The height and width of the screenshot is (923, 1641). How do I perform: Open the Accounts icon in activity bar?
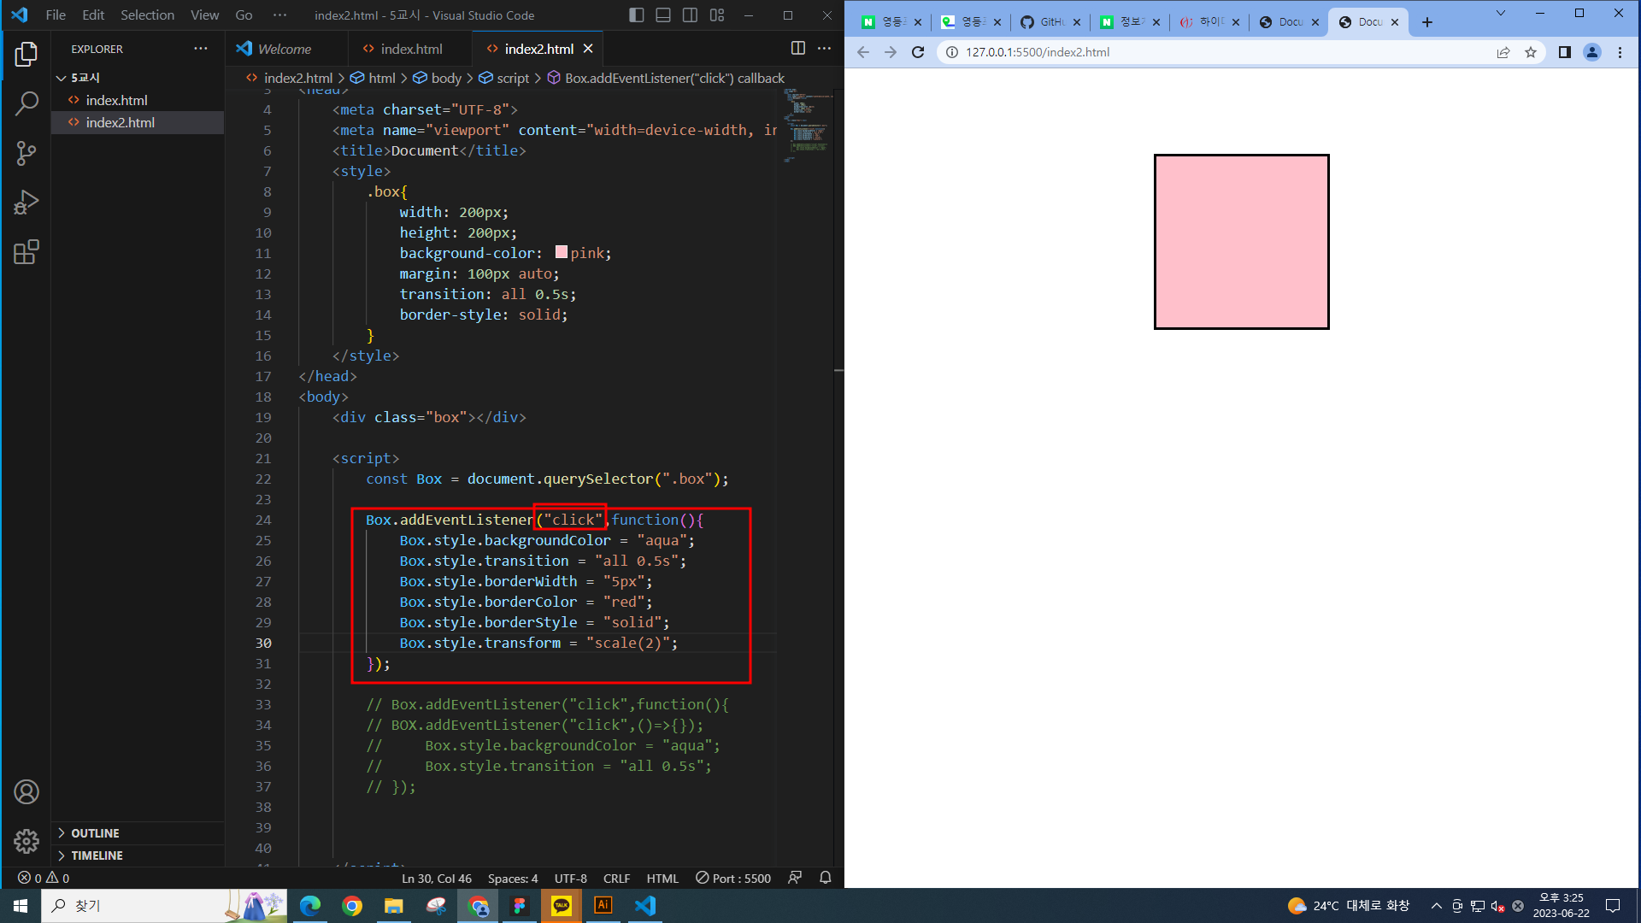point(26,792)
